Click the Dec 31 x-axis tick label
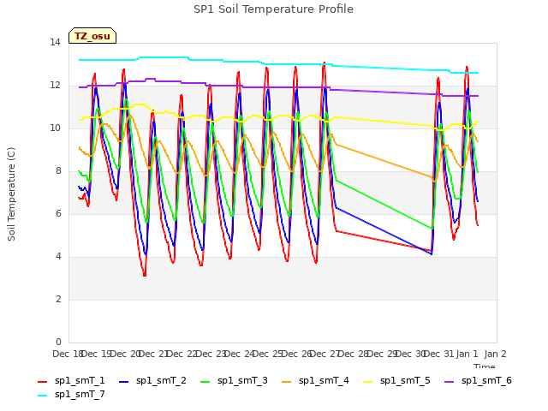The image size is (548, 411). point(439,354)
